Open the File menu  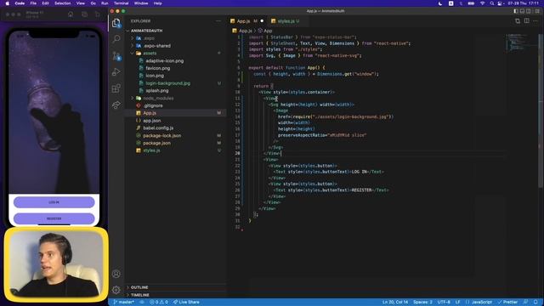(33, 3)
